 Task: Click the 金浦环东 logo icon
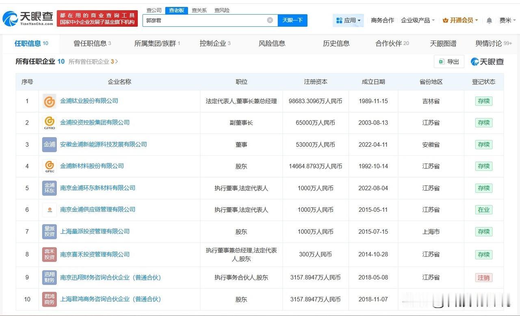click(50, 188)
